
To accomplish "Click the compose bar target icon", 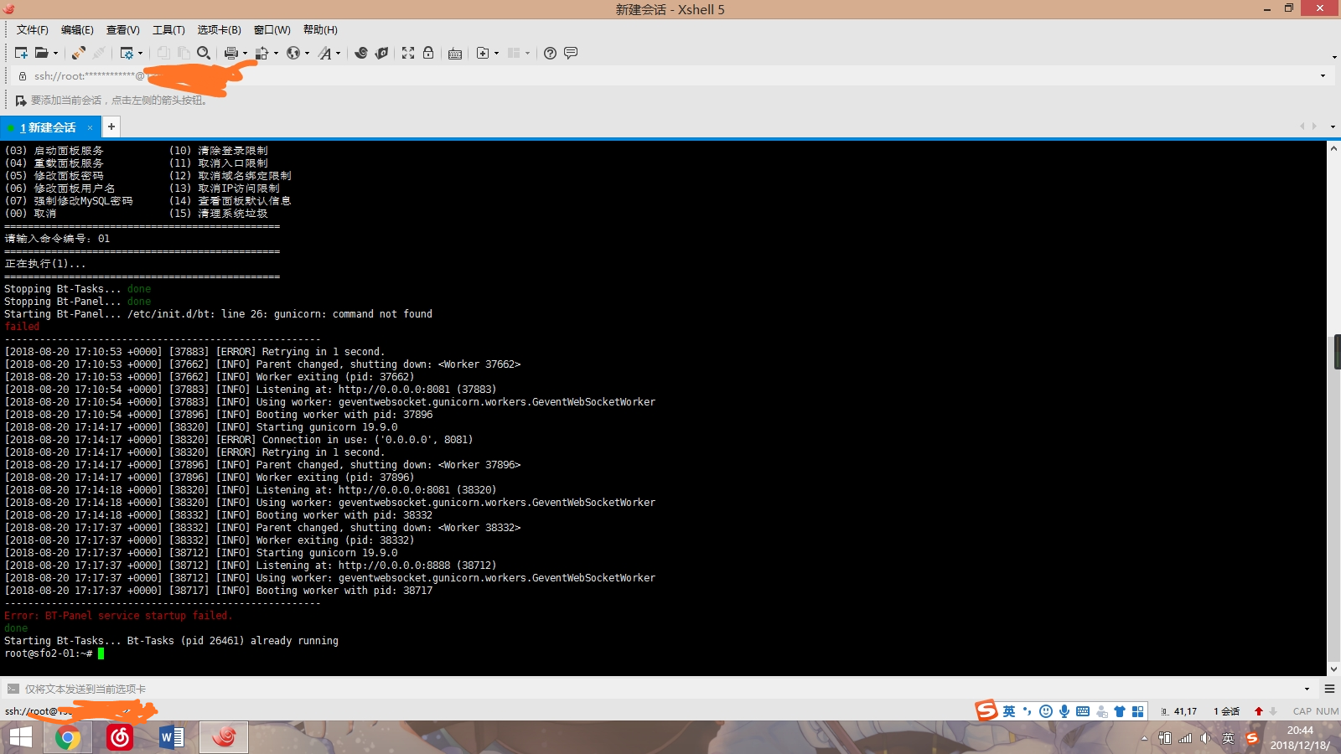I will 13,689.
